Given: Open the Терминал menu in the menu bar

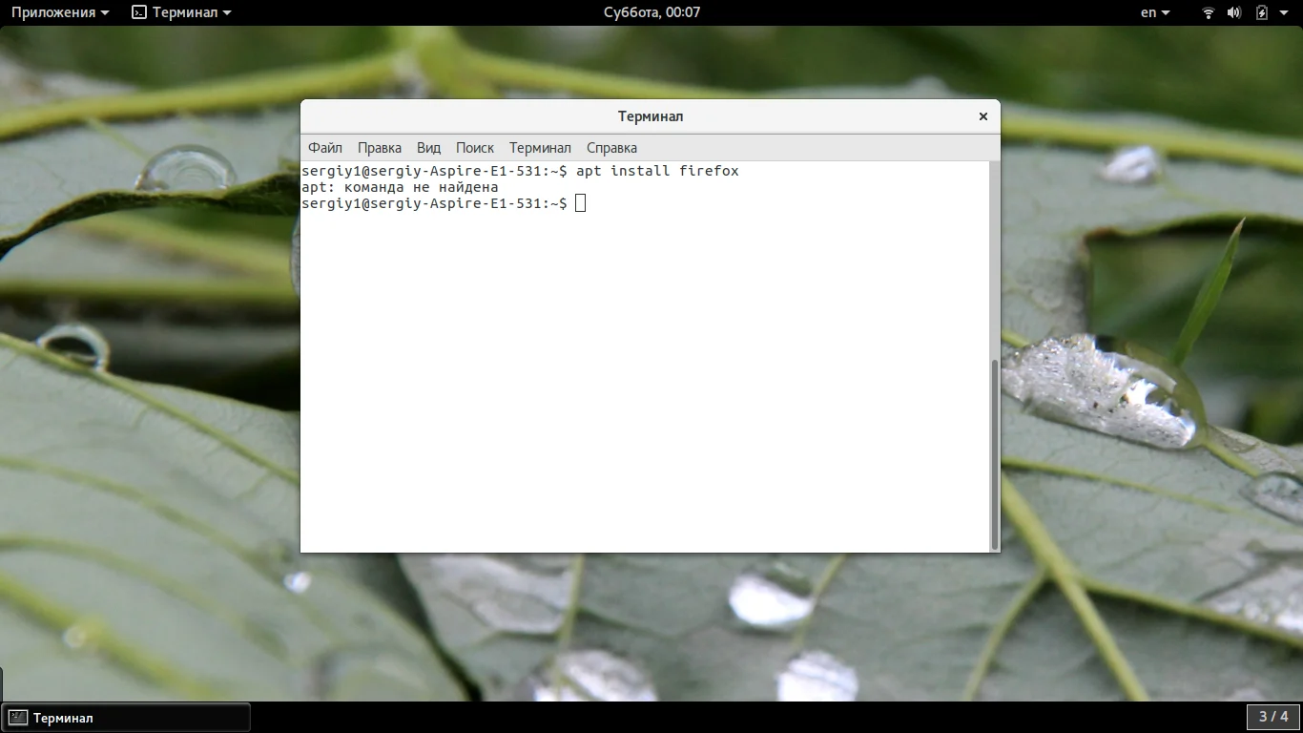Looking at the screenshot, I should (x=540, y=148).
